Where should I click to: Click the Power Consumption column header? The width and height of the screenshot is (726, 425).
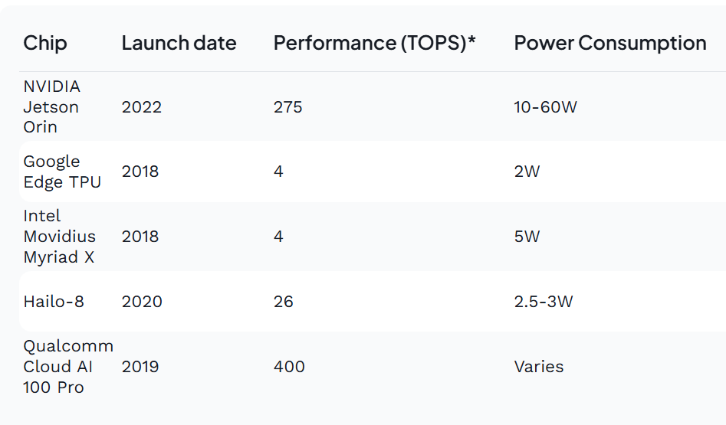tap(610, 43)
